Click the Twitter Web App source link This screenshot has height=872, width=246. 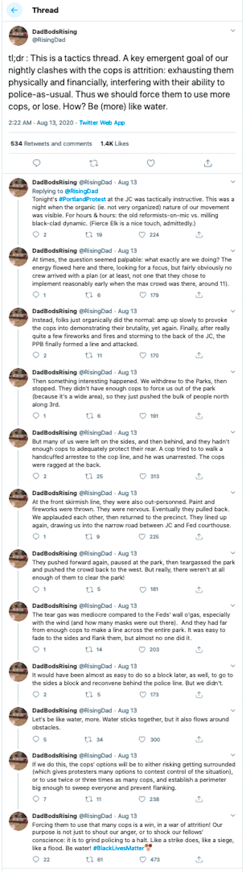[102, 123]
